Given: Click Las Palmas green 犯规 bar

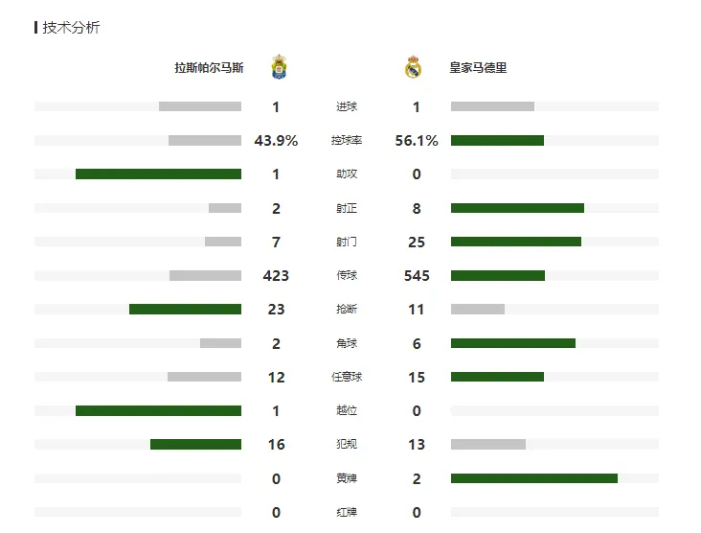Looking at the screenshot, I should [x=195, y=445].
